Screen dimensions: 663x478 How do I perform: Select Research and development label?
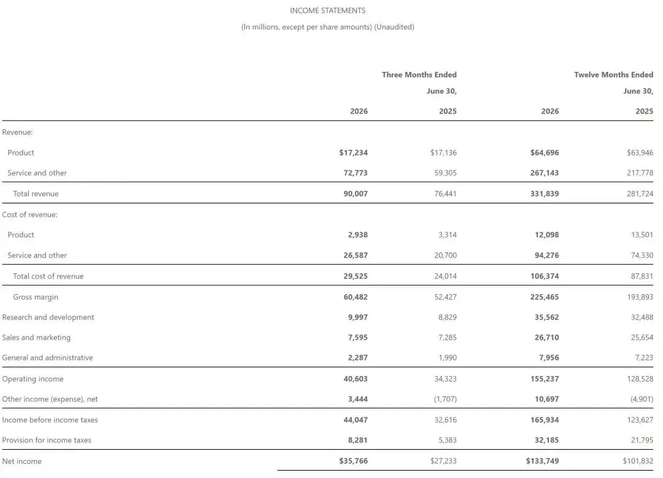coord(48,317)
